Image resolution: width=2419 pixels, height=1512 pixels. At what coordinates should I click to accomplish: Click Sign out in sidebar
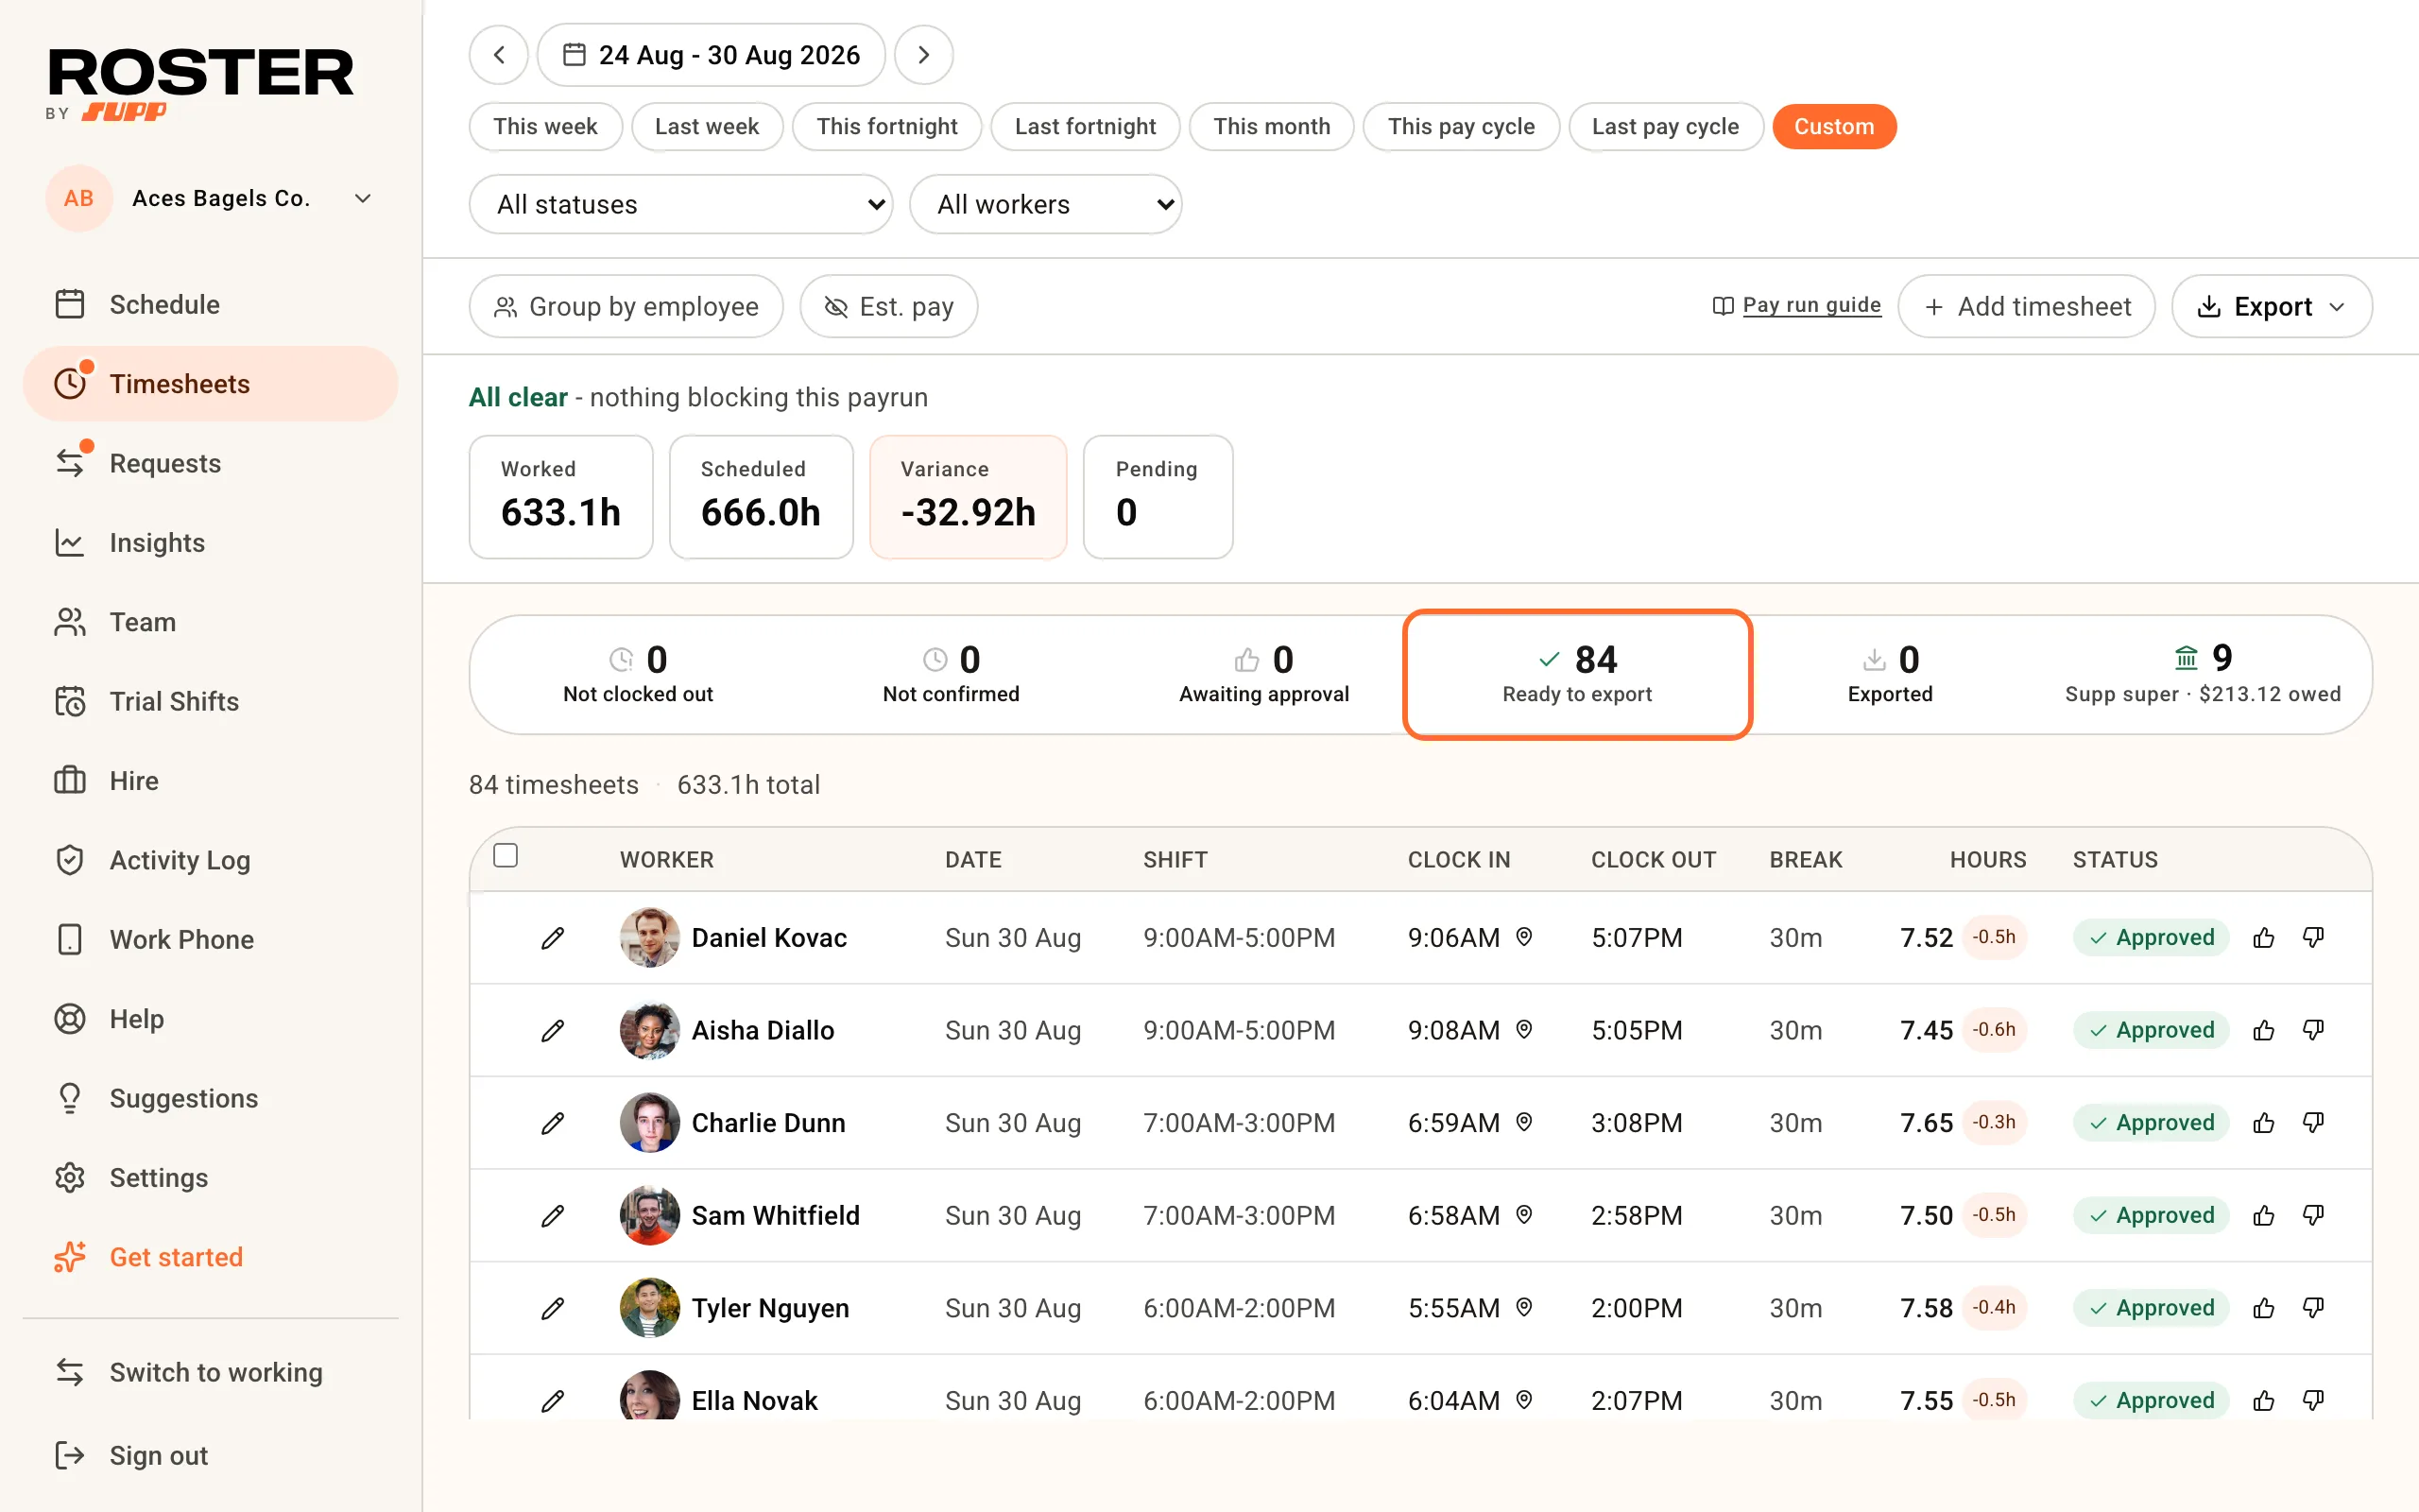[x=211, y=1455]
